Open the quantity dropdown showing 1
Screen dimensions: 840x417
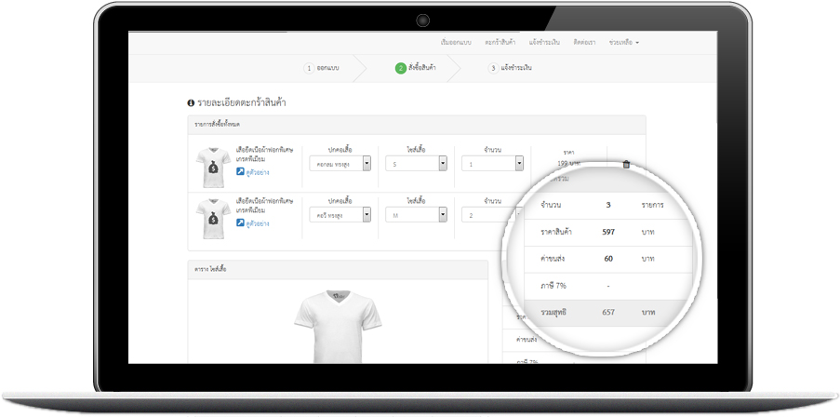click(492, 164)
